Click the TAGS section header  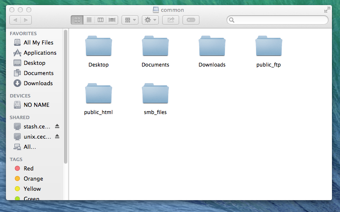16,159
